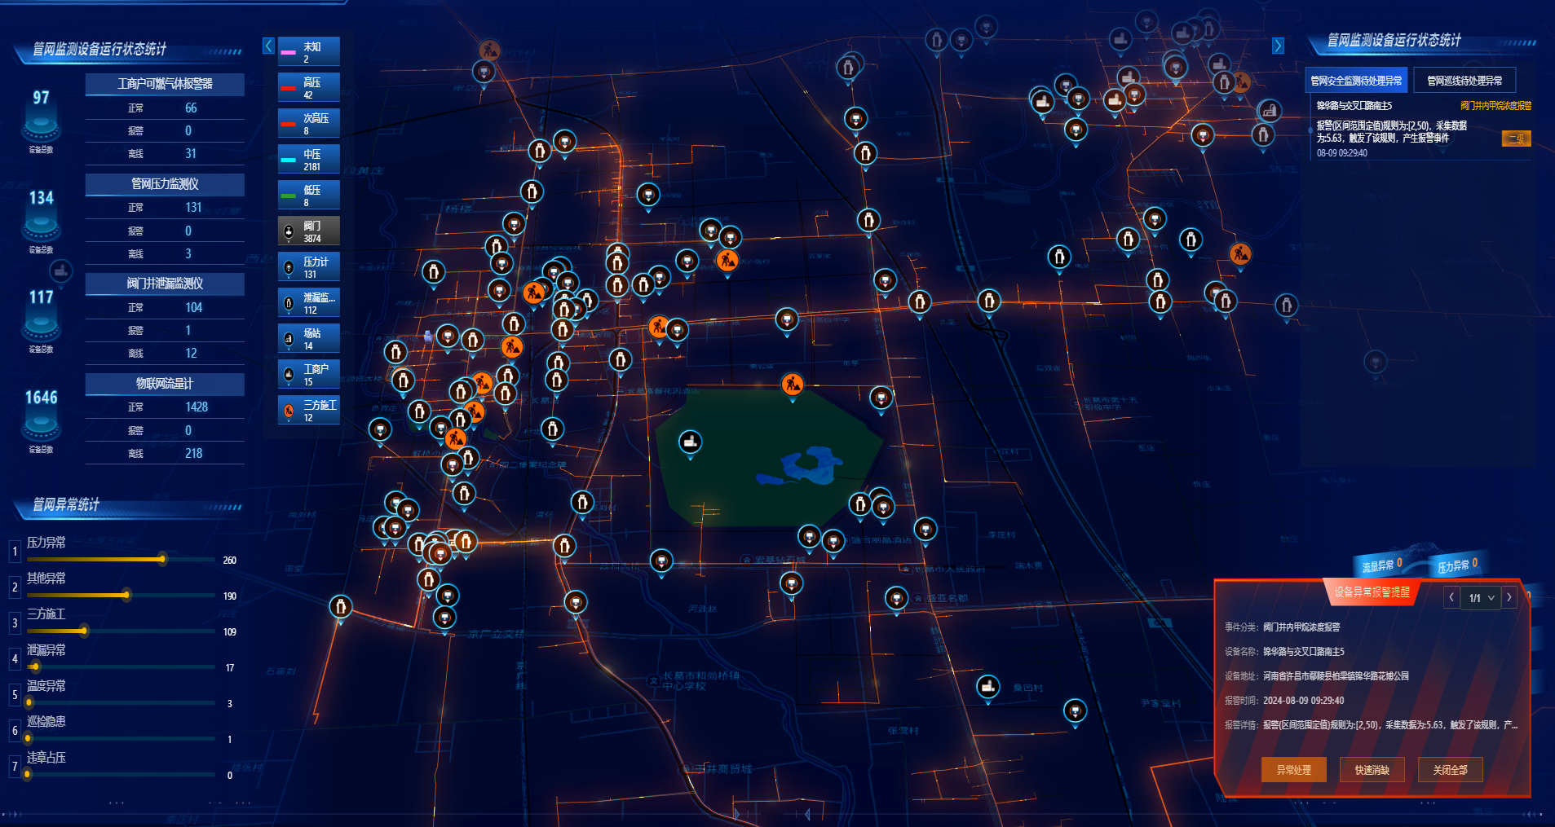Switch to 管网巡线待处理异常 tab
This screenshot has width=1555, height=827.
pyautogui.click(x=1464, y=81)
